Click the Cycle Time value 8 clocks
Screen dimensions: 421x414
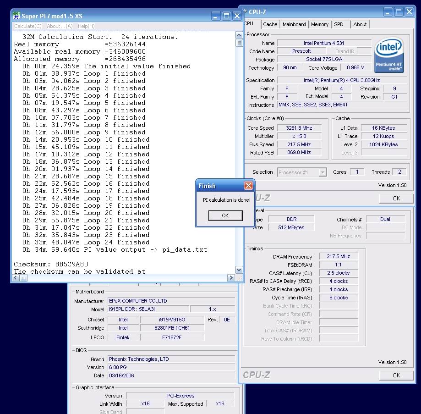coord(339,298)
